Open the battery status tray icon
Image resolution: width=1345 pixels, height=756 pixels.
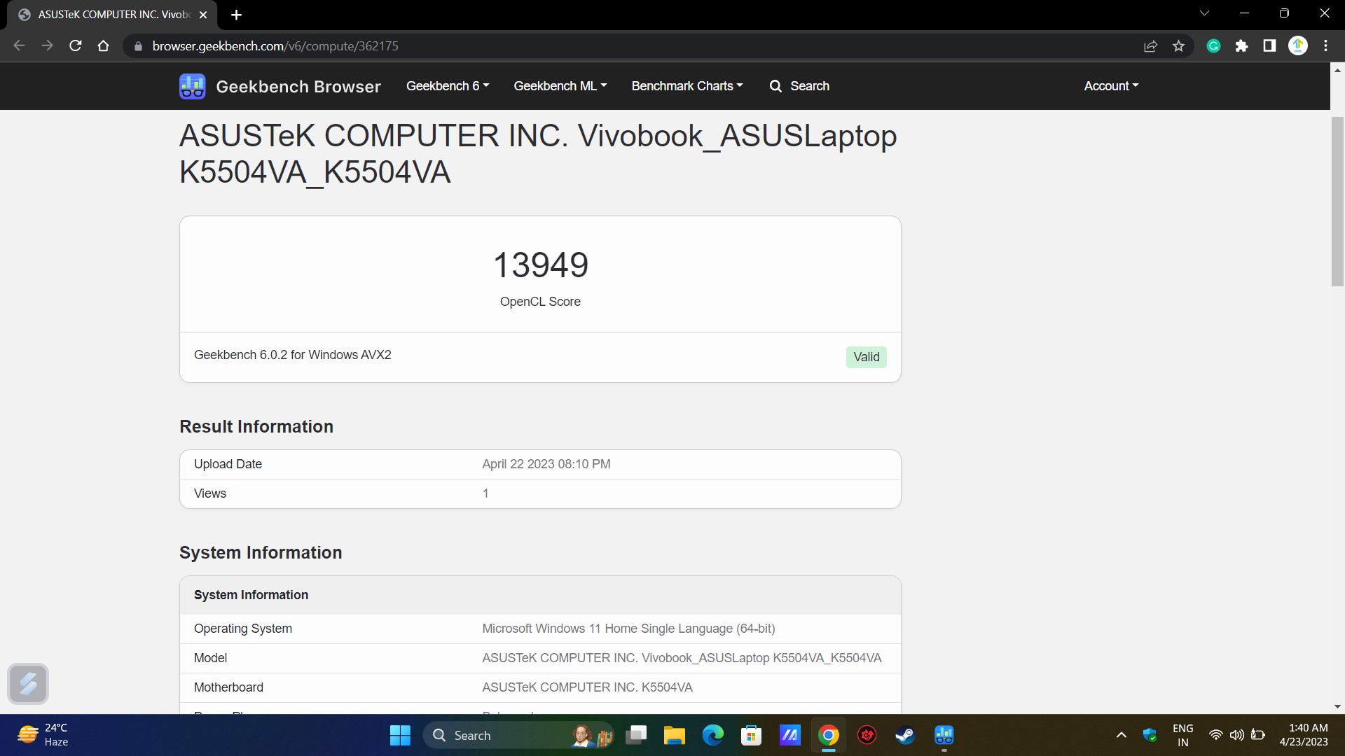[1258, 735]
